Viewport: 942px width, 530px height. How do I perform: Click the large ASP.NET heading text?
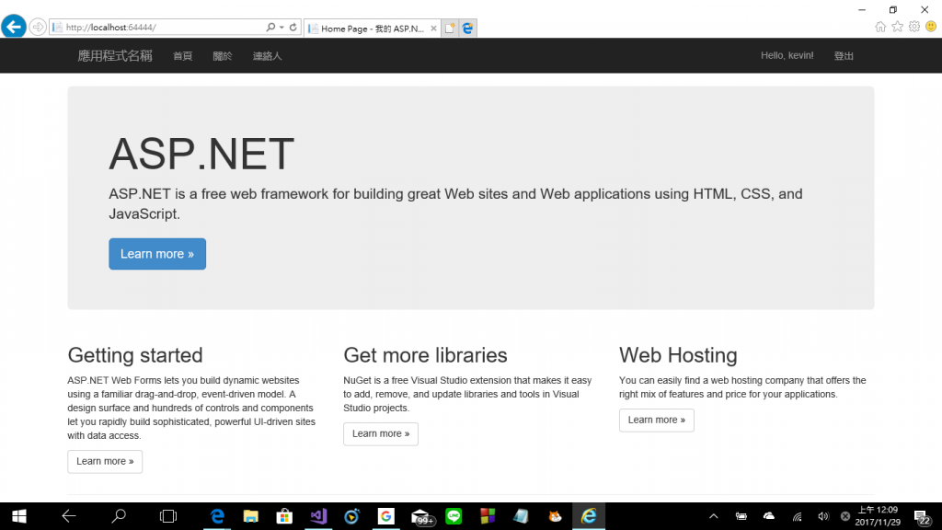coord(201,154)
